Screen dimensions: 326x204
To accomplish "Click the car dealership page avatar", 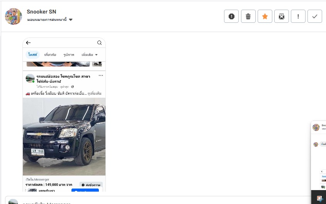I will tap(30, 78).
